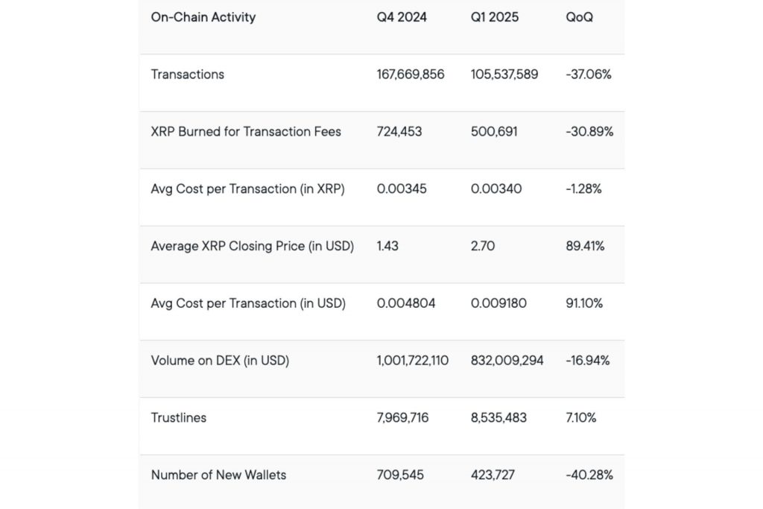Select the 91.10% QoQ value
This screenshot has height=509, width=763.
(584, 303)
